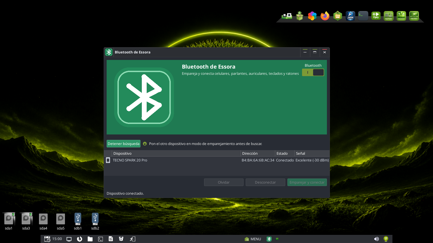Screen dimensions: 433x243
Task: Launch Firefox from the top dock
Action: coord(325,16)
